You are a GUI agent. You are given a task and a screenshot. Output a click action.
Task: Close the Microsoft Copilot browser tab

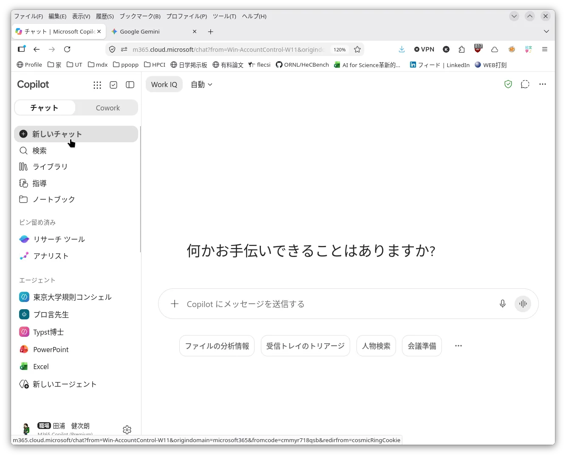[99, 31]
